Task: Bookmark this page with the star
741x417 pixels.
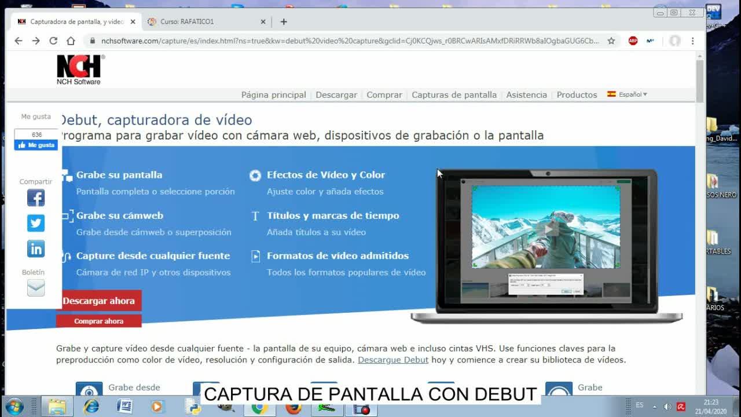Action: [x=611, y=41]
